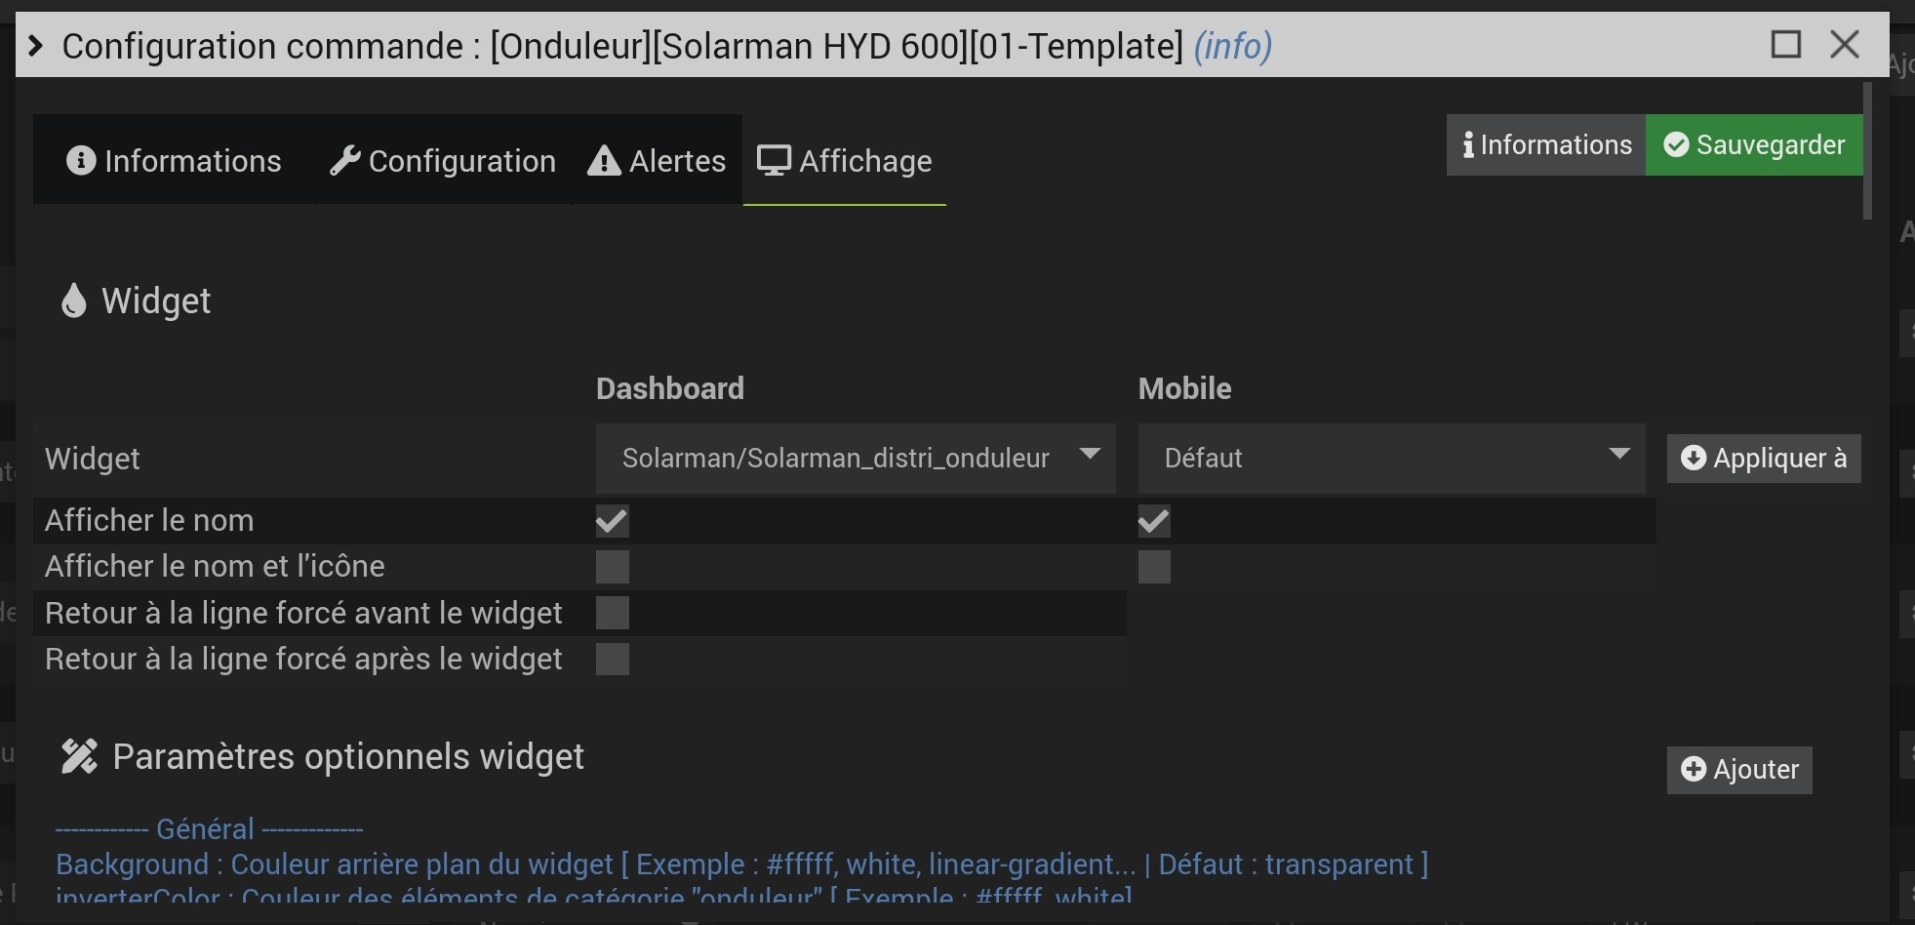Click the grey Informations button near Sauvegarder
Screen dimensions: 1915x925
point(1546,145)
